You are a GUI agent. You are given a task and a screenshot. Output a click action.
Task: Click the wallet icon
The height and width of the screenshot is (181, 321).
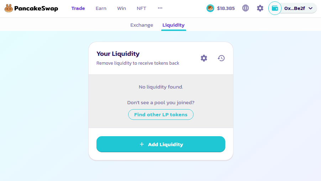pyautogui.click(x=275, y=8)
